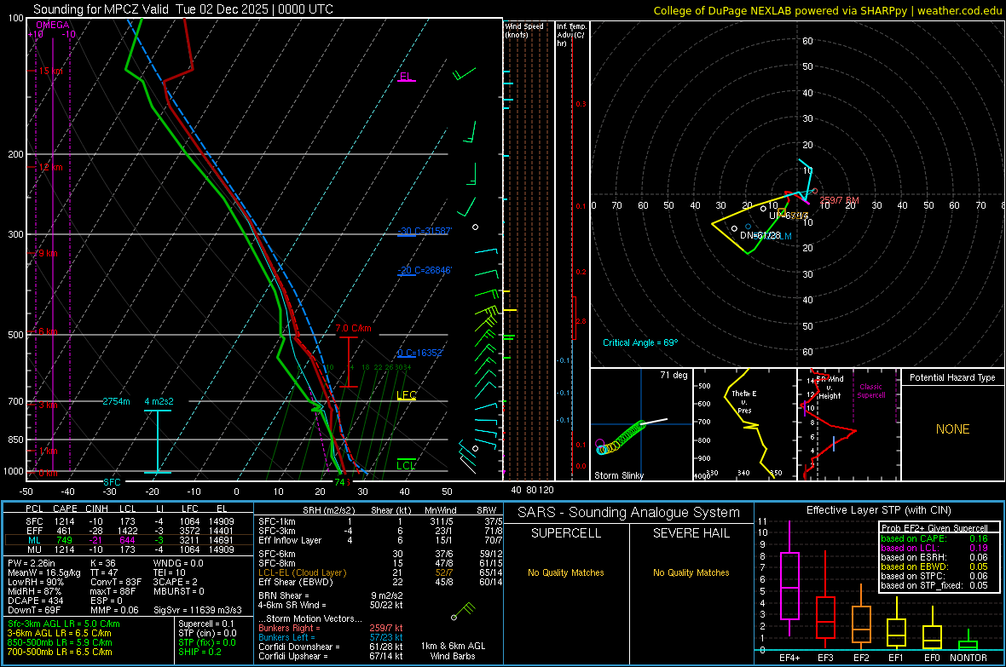Click the "1km & 6km AGL Wind Barbs" caption
1006x667 pixels.
453,651
